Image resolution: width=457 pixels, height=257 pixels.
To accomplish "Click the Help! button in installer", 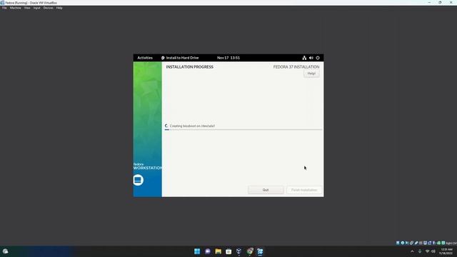I will pyautogui.click(x=311, y=74).
